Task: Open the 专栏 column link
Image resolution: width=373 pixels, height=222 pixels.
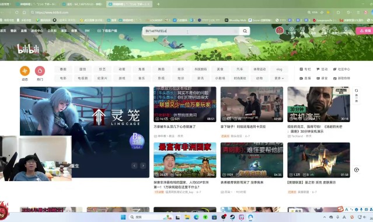Action: pos(305,69)
